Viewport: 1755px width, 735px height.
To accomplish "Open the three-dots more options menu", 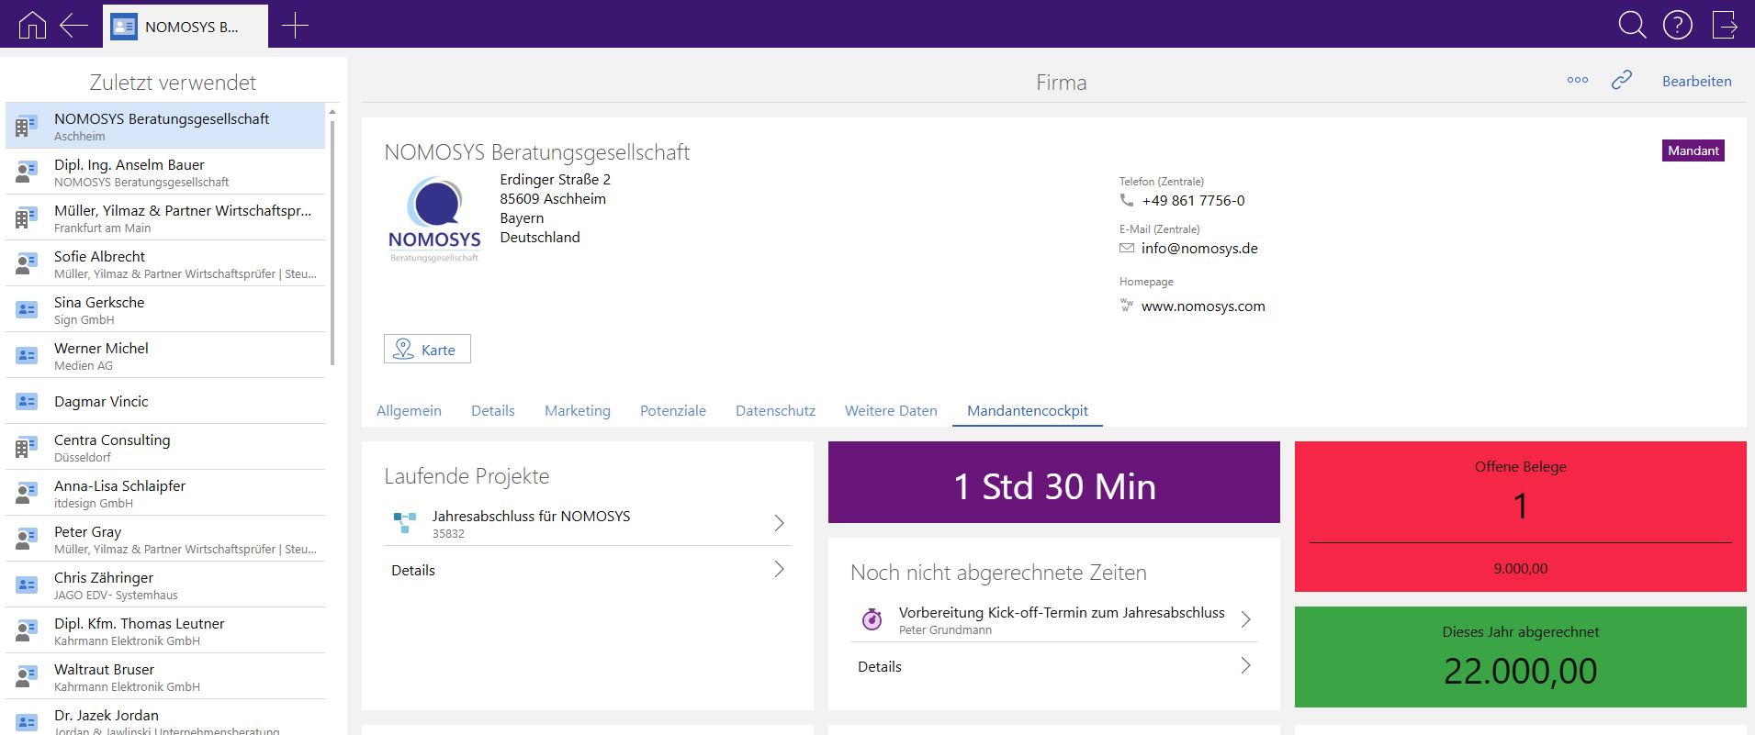I will [x=1578, y=80].
